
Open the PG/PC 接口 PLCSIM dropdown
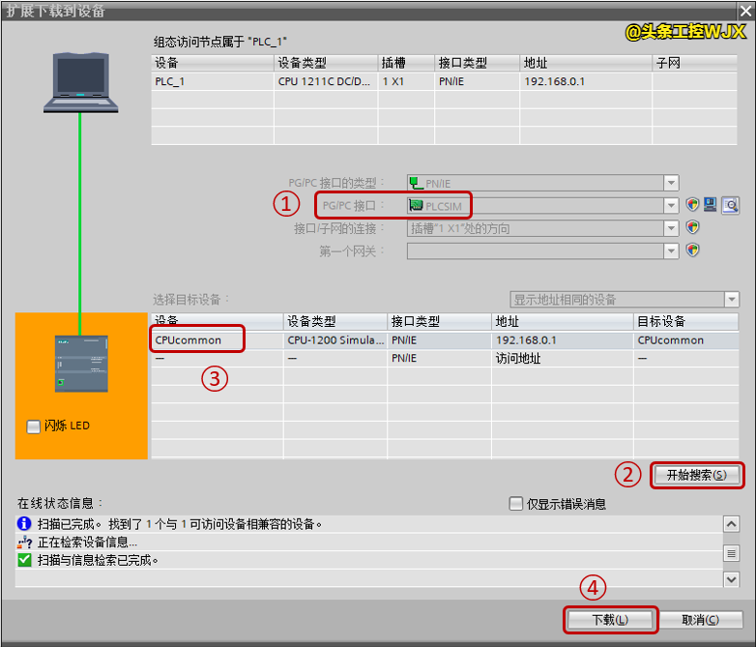tap(671, 205)
